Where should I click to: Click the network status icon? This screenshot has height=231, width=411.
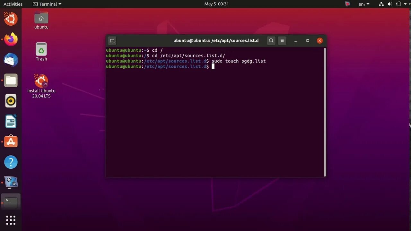click(381, 4)
